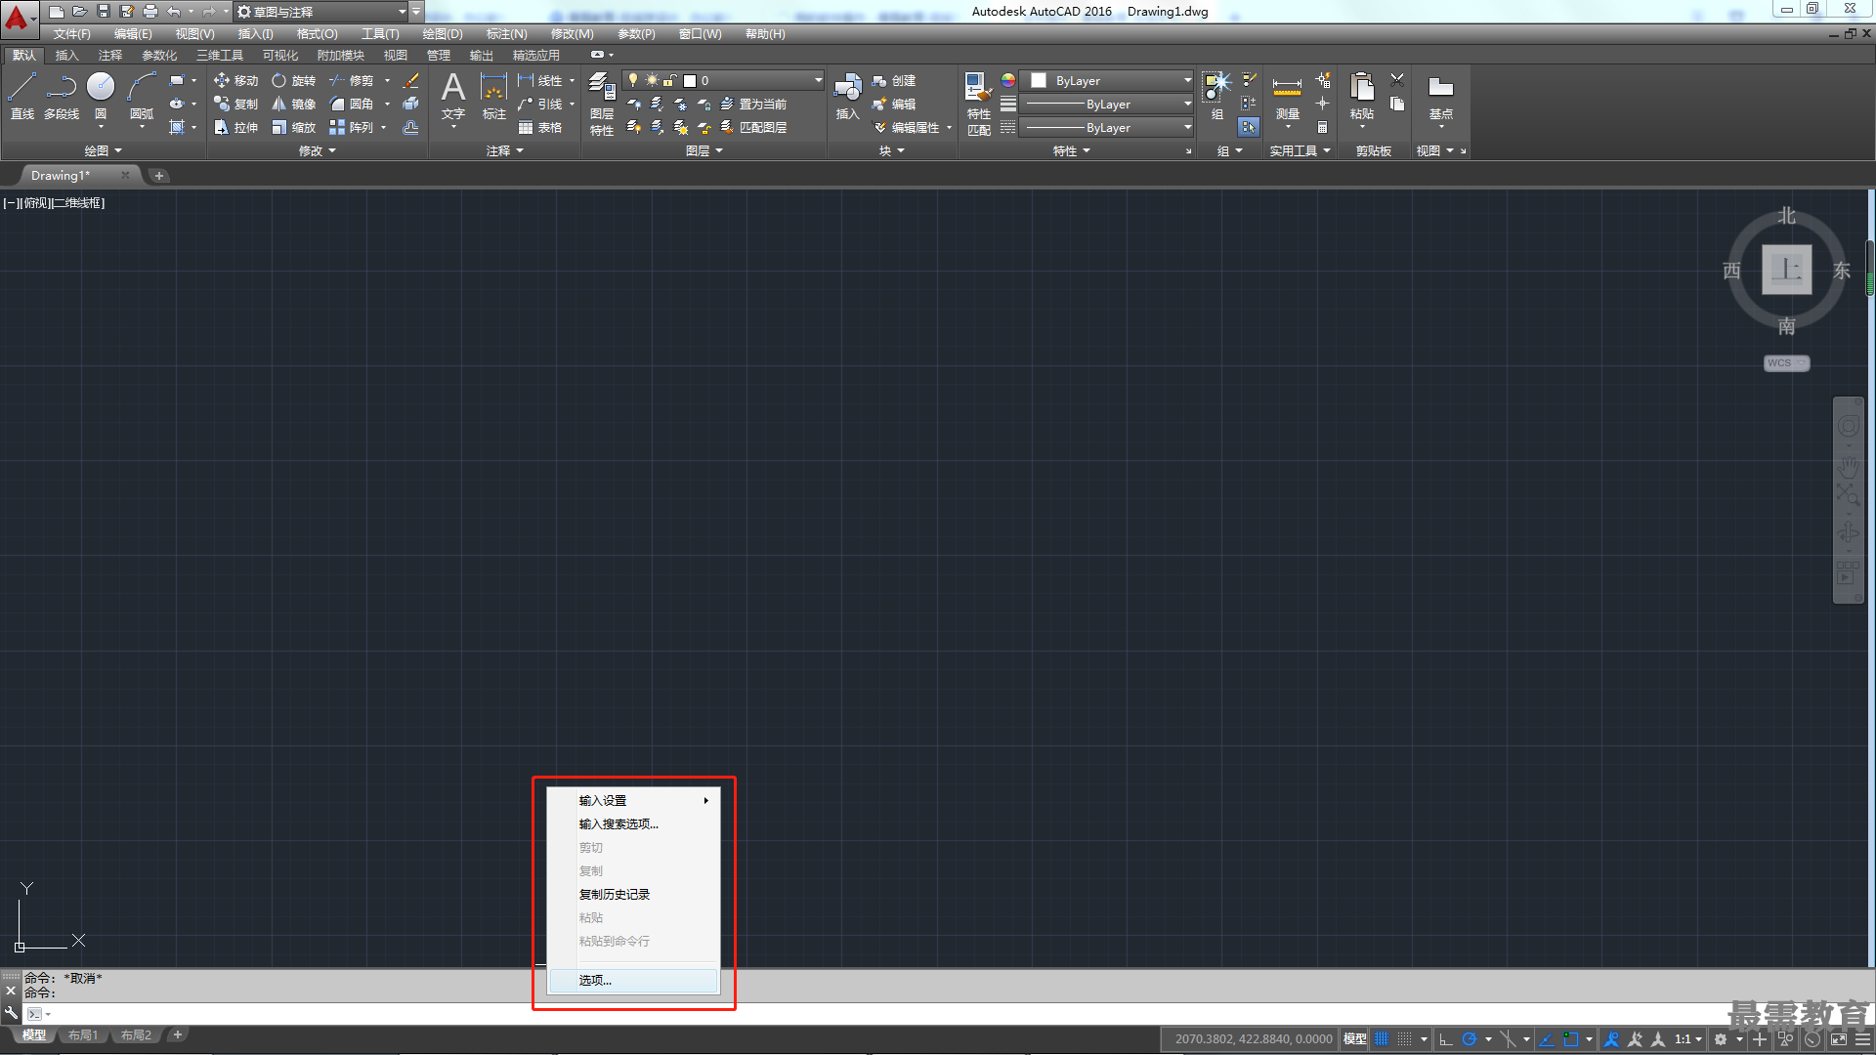Select the 文字 (Text) annotation tool
1876x1055 pixels.
pyautogui.click(x=453, y=96)
